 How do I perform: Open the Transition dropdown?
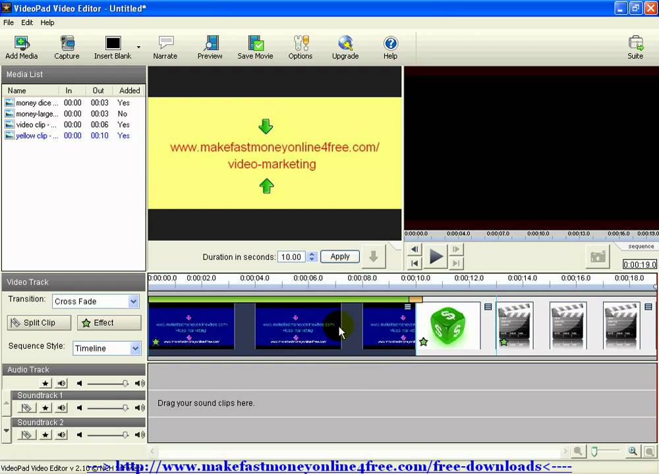(96, 302)
